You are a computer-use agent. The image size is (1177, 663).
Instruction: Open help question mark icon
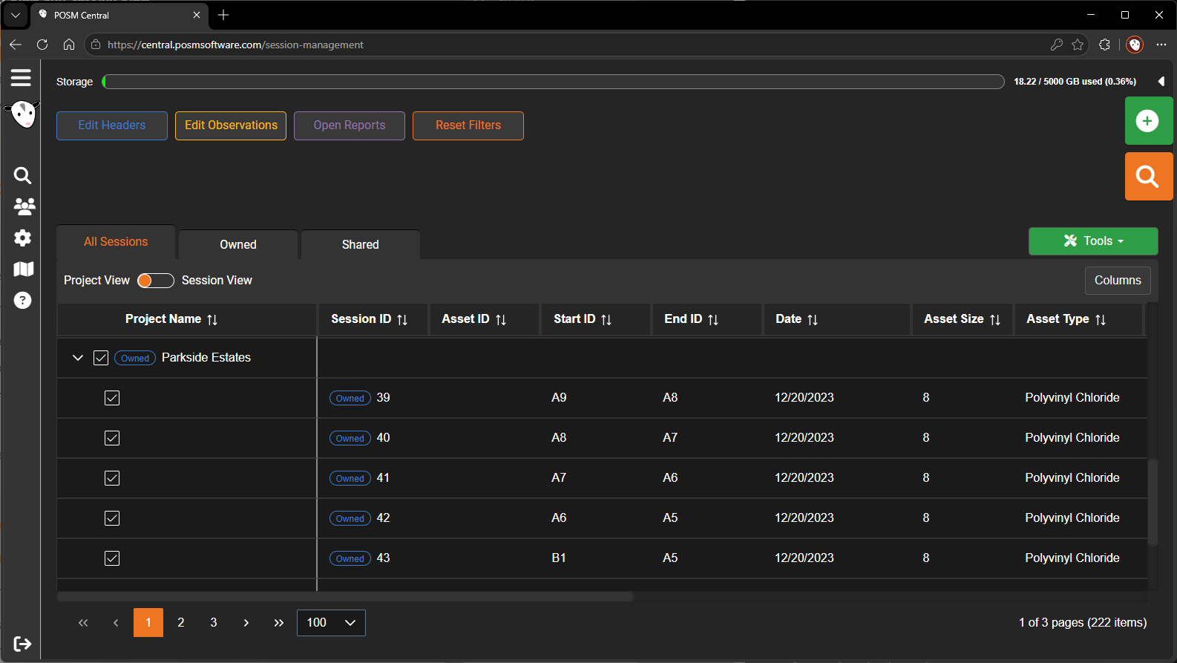[23, 300]
